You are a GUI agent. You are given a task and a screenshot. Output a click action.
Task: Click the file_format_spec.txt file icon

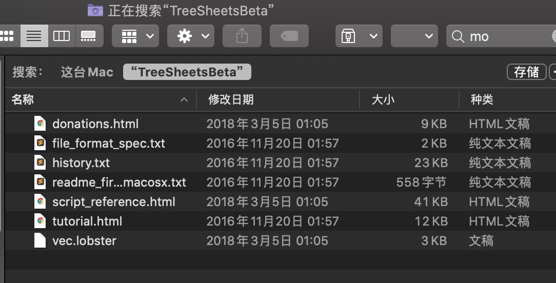click(x=40, y=143)
